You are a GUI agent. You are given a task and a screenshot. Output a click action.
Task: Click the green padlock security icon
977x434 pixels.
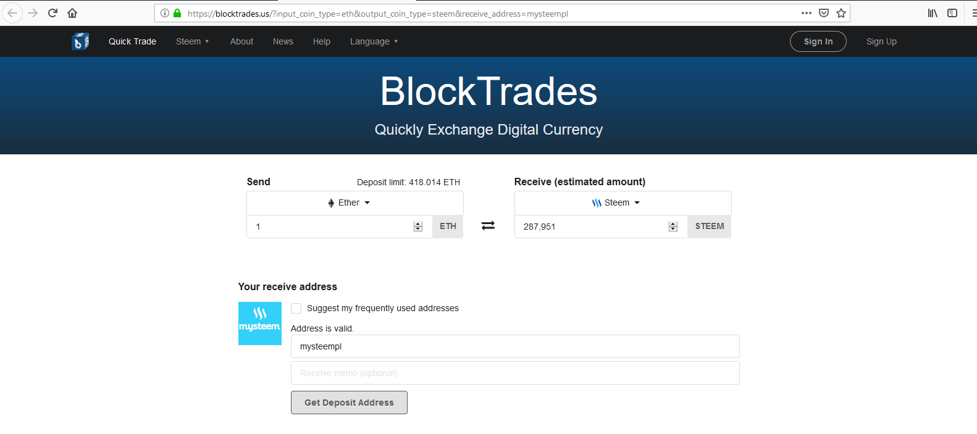[177, 13]
